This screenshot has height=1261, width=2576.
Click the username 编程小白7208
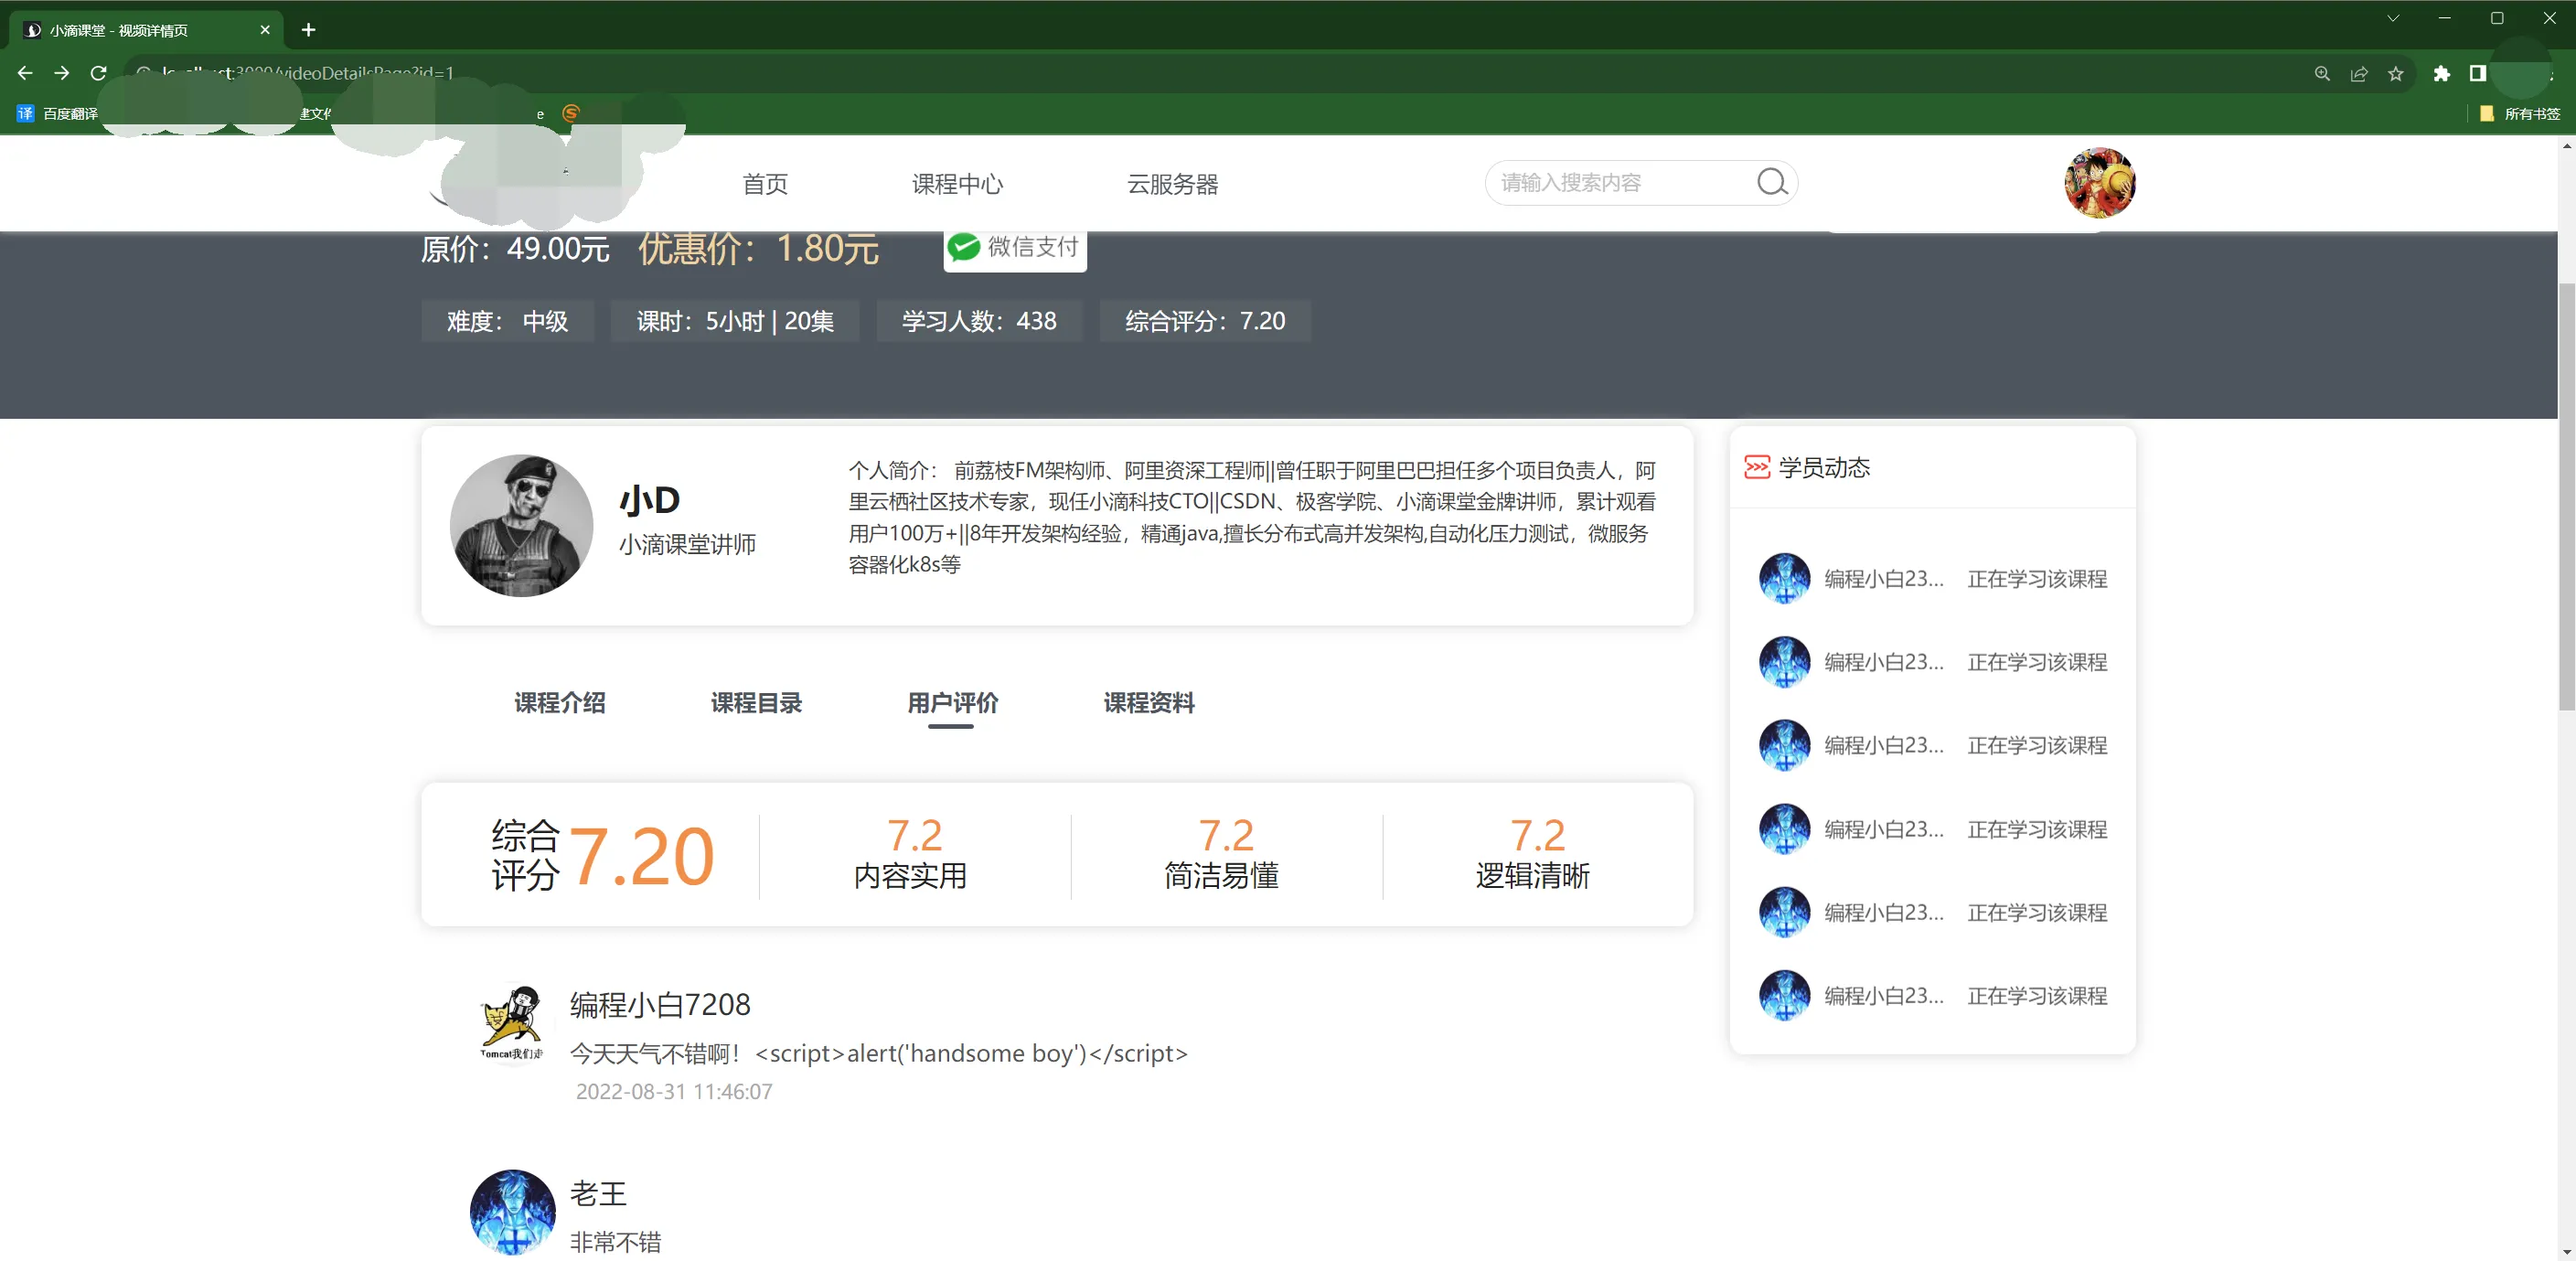pyautogui.click(x=660, y=1004)
